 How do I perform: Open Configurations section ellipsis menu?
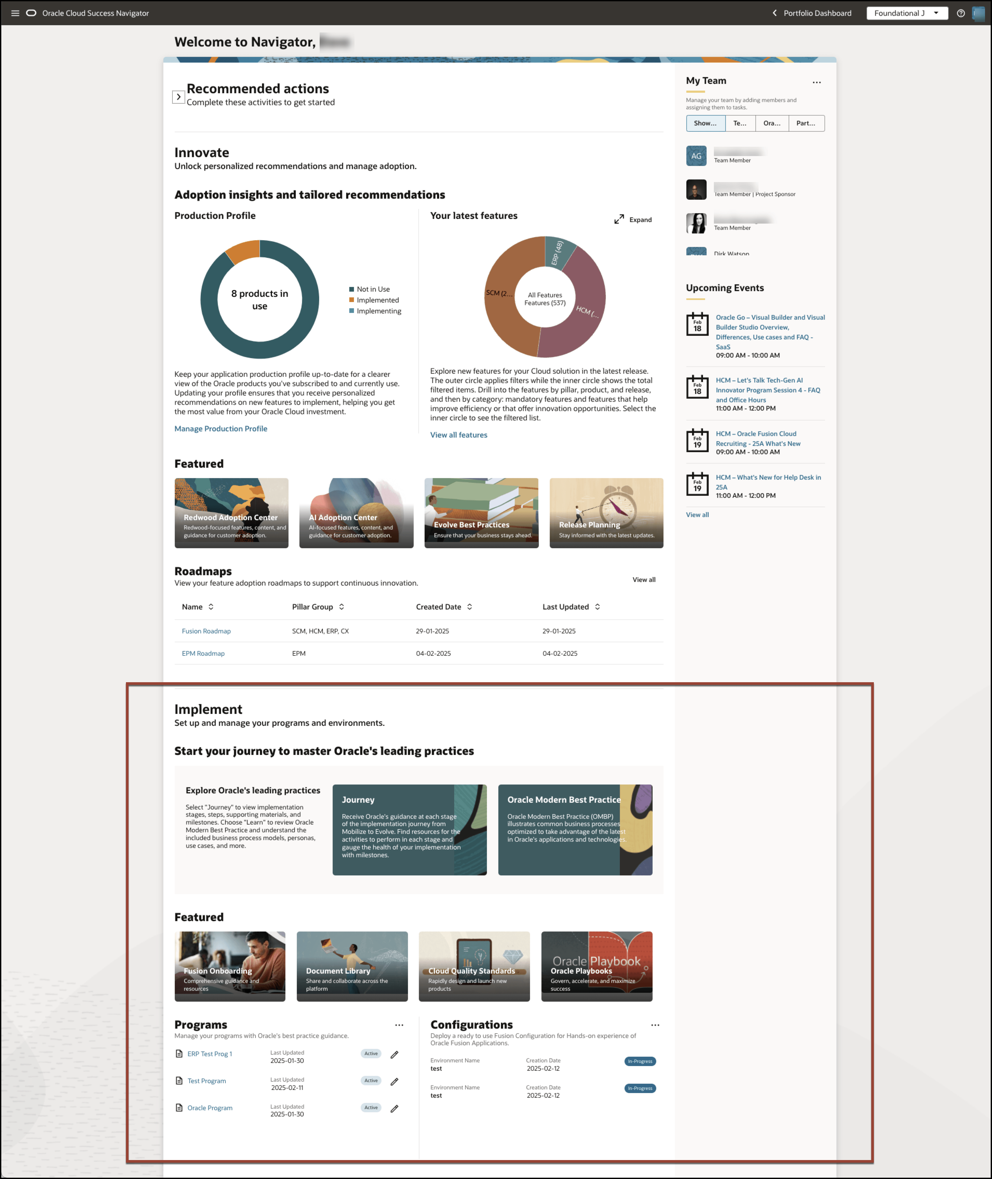pos(655,1025)
